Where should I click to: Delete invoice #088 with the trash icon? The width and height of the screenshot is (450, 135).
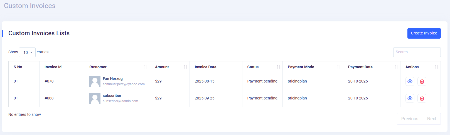pyautogui.click(x=422, y=98)
